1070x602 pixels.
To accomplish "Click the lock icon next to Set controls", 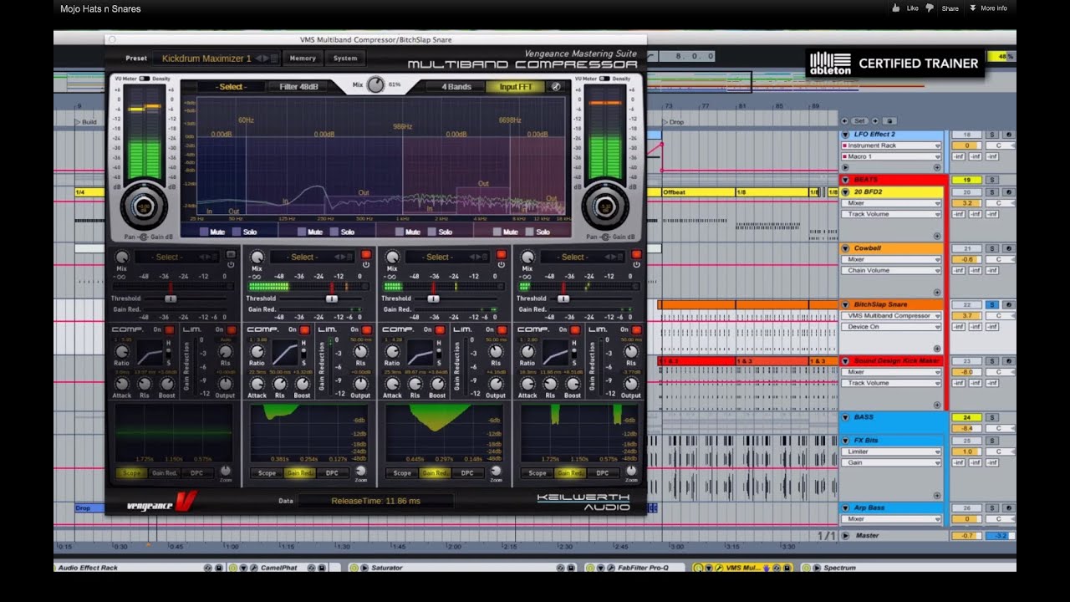I will pyautogui.click(x=890, y=121).
